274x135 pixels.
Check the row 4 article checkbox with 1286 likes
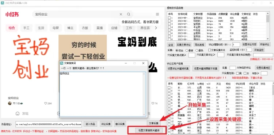(x=169, y=27)
